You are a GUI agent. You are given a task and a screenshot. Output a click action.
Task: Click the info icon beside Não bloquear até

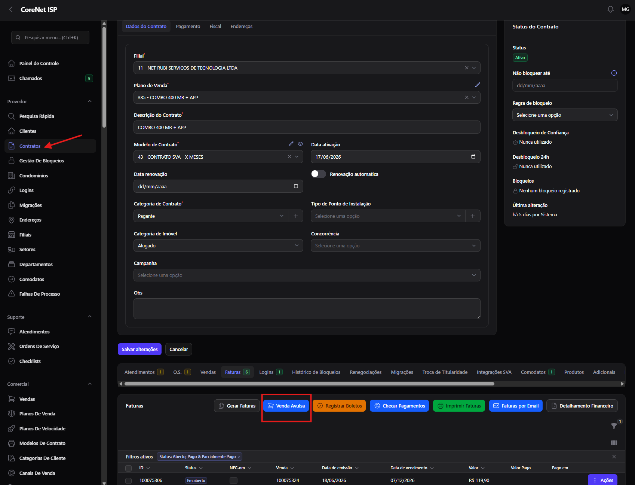(614, 73)
